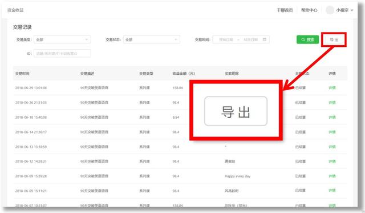
Task: Select the 交易时间 column header
Action: click(22, 74)
